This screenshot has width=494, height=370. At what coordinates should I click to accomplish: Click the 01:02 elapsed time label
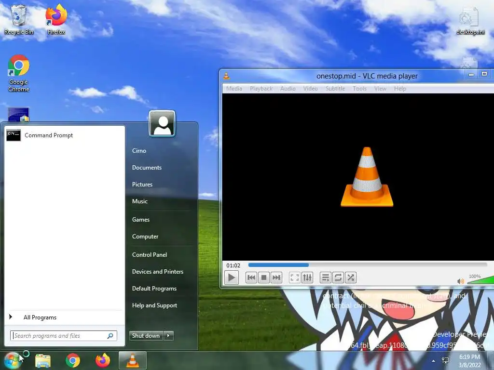[233, 265]
